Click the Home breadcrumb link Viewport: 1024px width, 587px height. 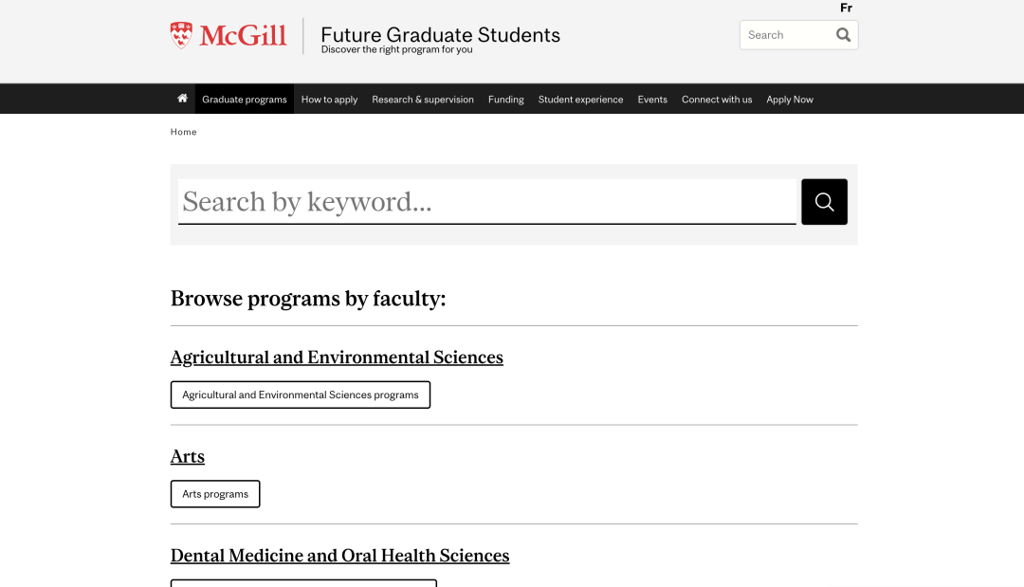183,132
